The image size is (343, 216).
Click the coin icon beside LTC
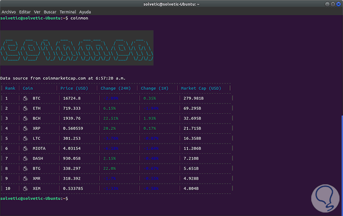point(25,138)
